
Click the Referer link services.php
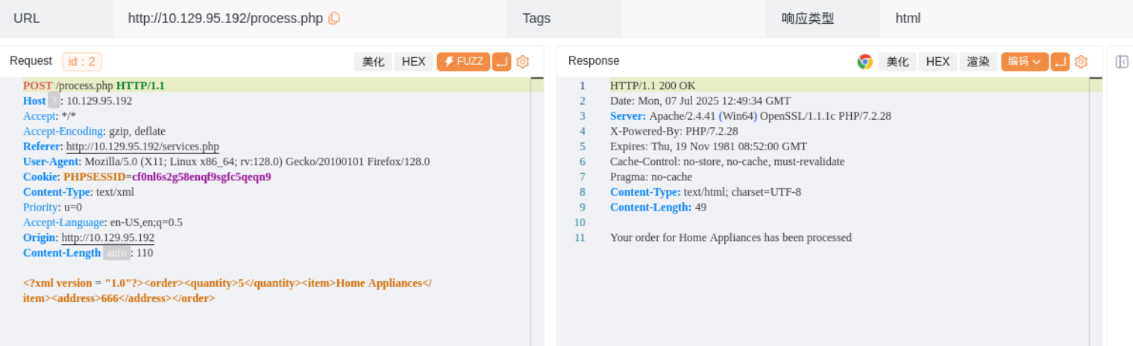pyautogui.click(x=142, y=147)
